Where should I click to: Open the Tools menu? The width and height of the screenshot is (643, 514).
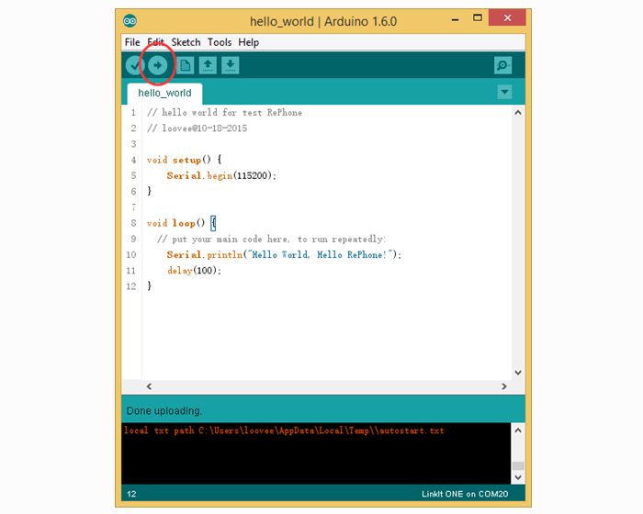(220, 42)
